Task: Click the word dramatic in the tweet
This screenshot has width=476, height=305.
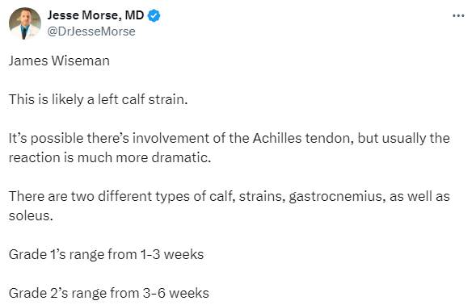Action: (x=181, y=157)
